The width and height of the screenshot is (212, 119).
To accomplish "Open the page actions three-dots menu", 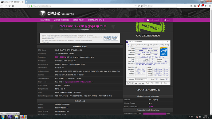I will point(135,6).
